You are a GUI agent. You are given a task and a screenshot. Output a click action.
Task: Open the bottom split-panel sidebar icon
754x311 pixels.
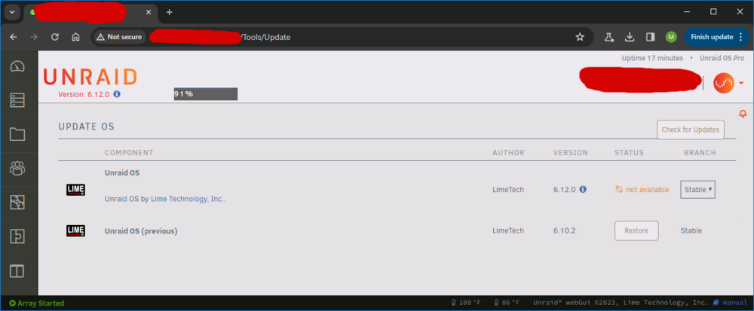[x=17, y=271]
